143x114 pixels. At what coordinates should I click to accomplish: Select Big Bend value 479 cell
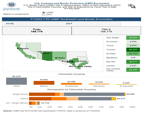click(133, 58)
